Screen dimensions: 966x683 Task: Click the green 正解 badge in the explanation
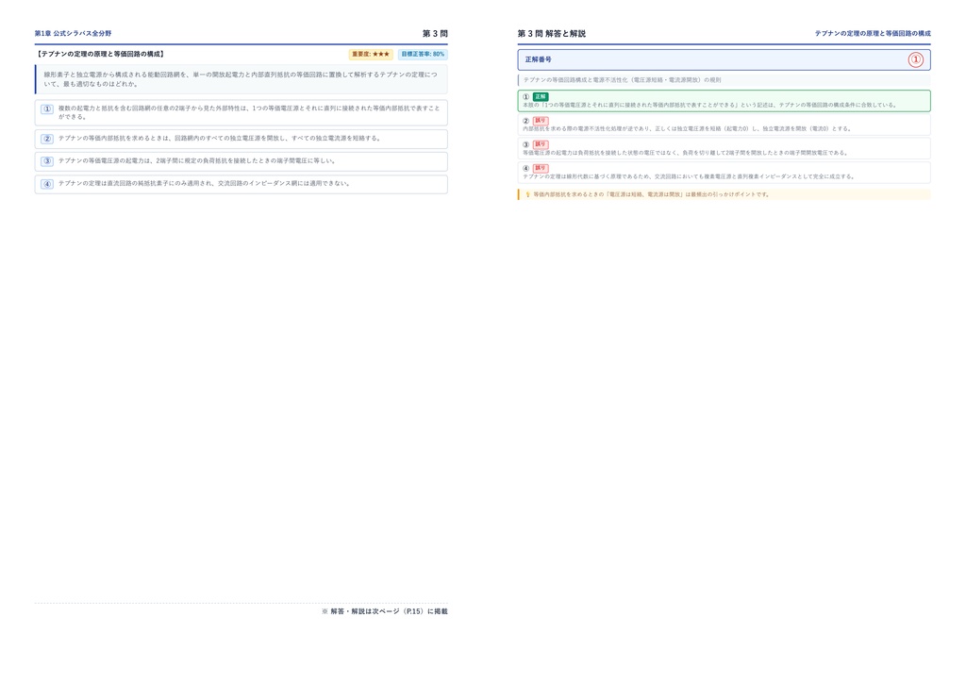541,96
